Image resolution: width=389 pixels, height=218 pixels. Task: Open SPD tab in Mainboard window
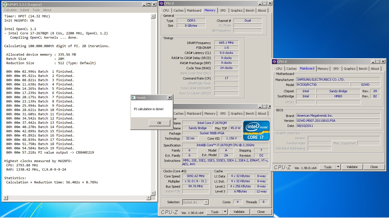coord(336,69)
